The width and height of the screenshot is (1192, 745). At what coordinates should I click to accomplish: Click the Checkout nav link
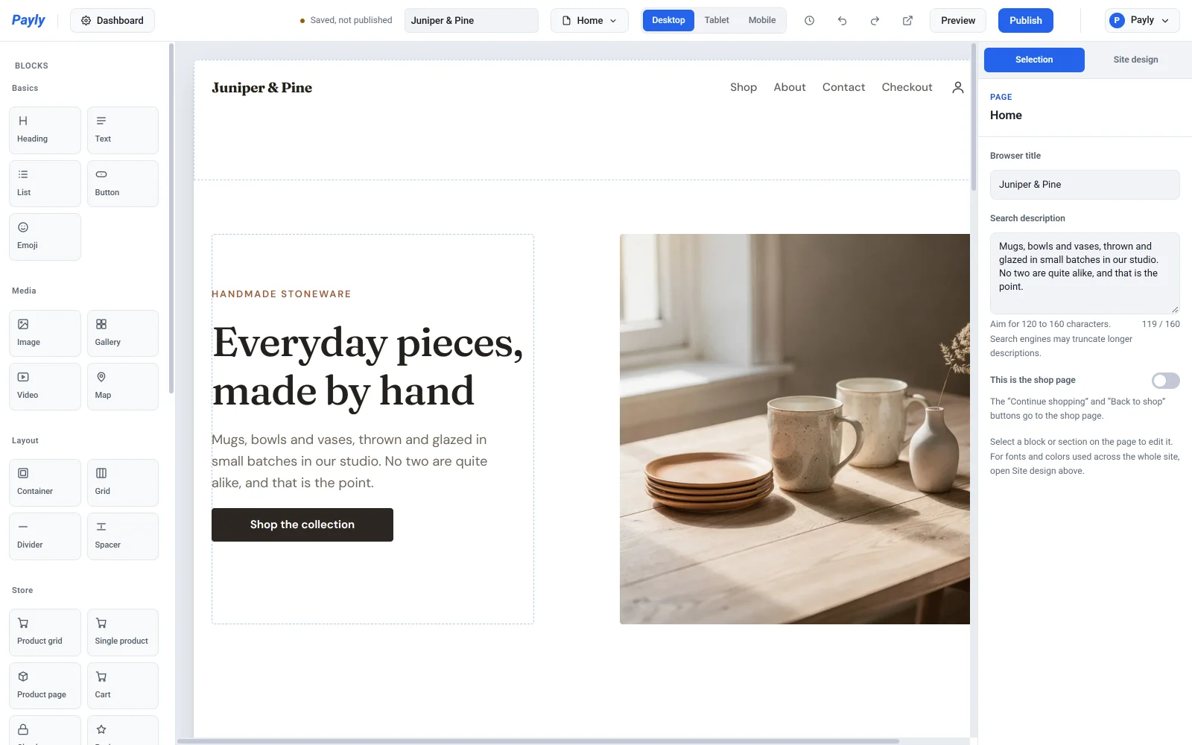tap(907, 87)
